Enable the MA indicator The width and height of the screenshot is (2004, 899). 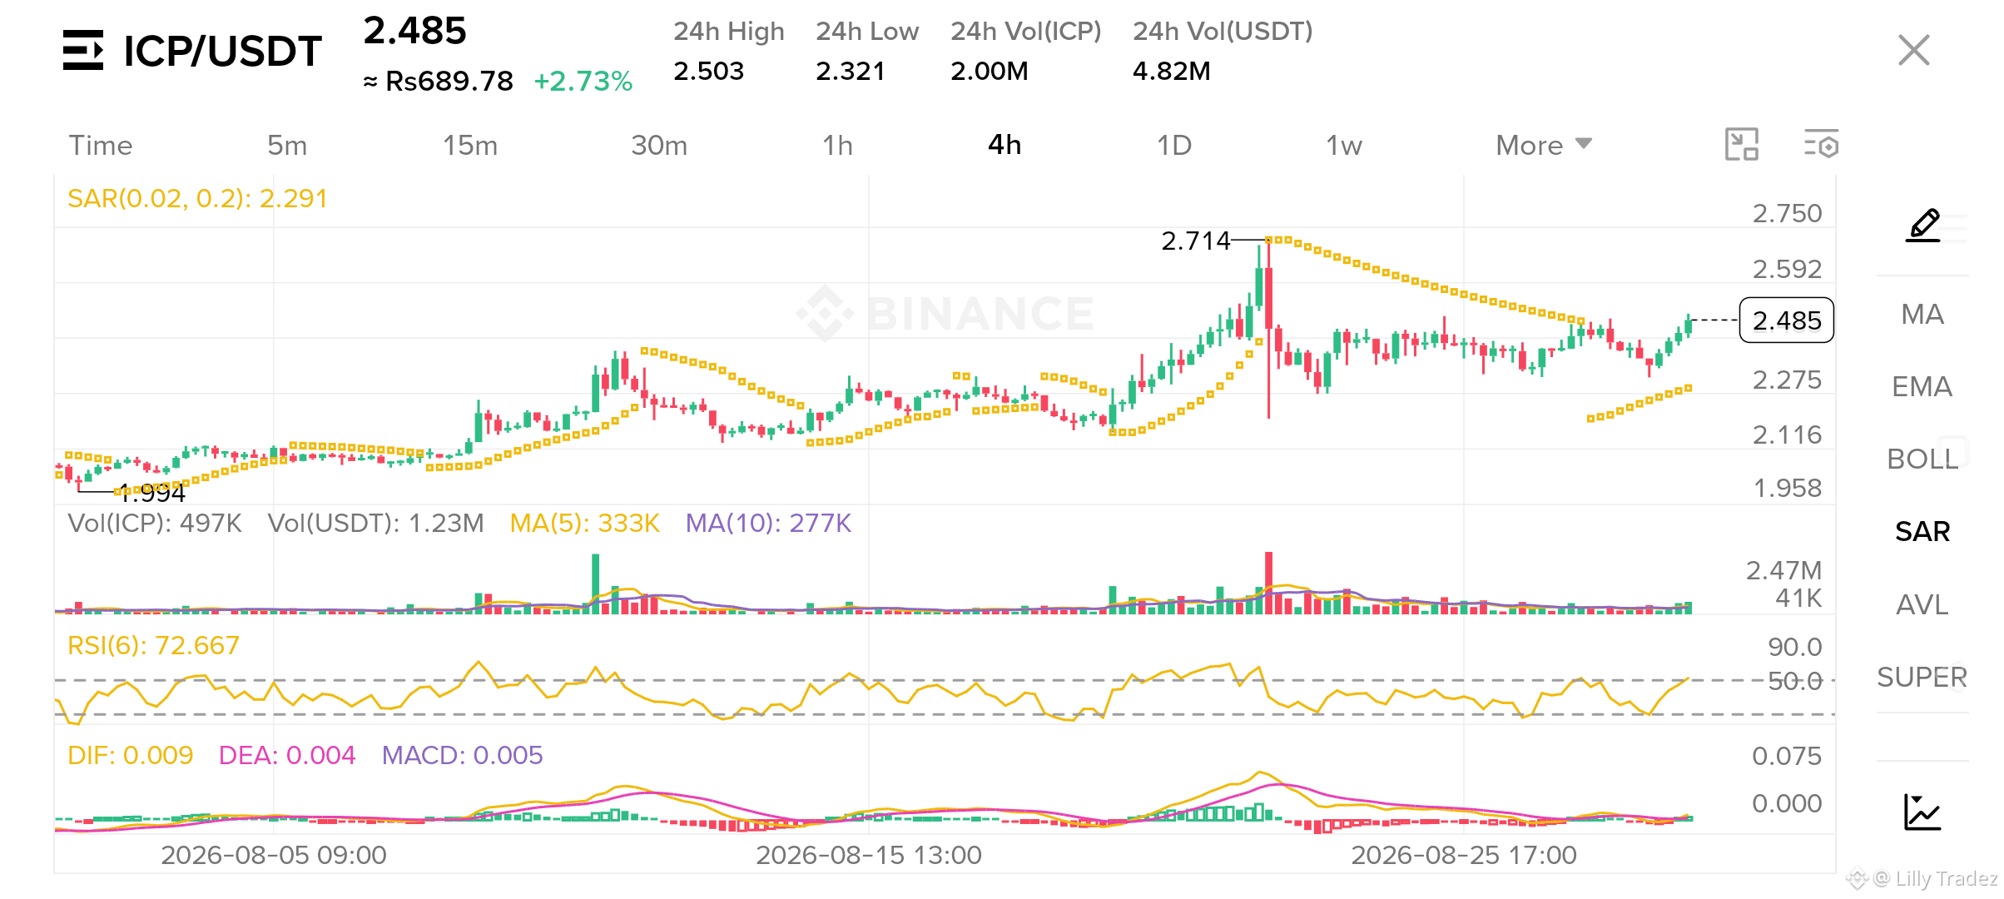click(1922, 314)
